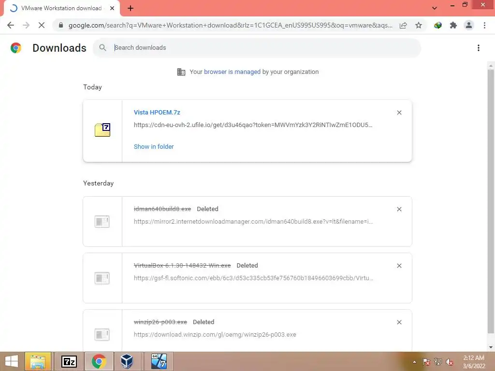Viewport: 495px width, 371px height.
Task: Click the search magnifier icon in Downloads
Action: pyautogui.click(x=102, y=48)
